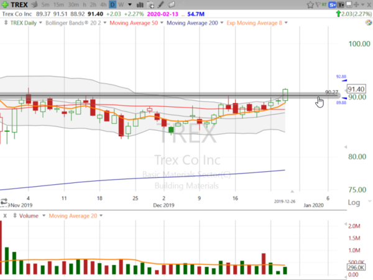
Task: Click the flag alert icon
Action: [318, 4]
